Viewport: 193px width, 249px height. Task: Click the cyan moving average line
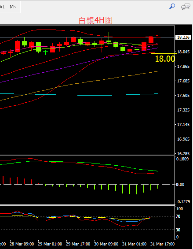[x=79, y=95]
